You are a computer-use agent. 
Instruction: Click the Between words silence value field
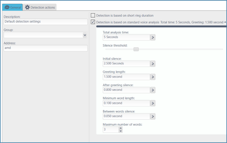[126, 116]
